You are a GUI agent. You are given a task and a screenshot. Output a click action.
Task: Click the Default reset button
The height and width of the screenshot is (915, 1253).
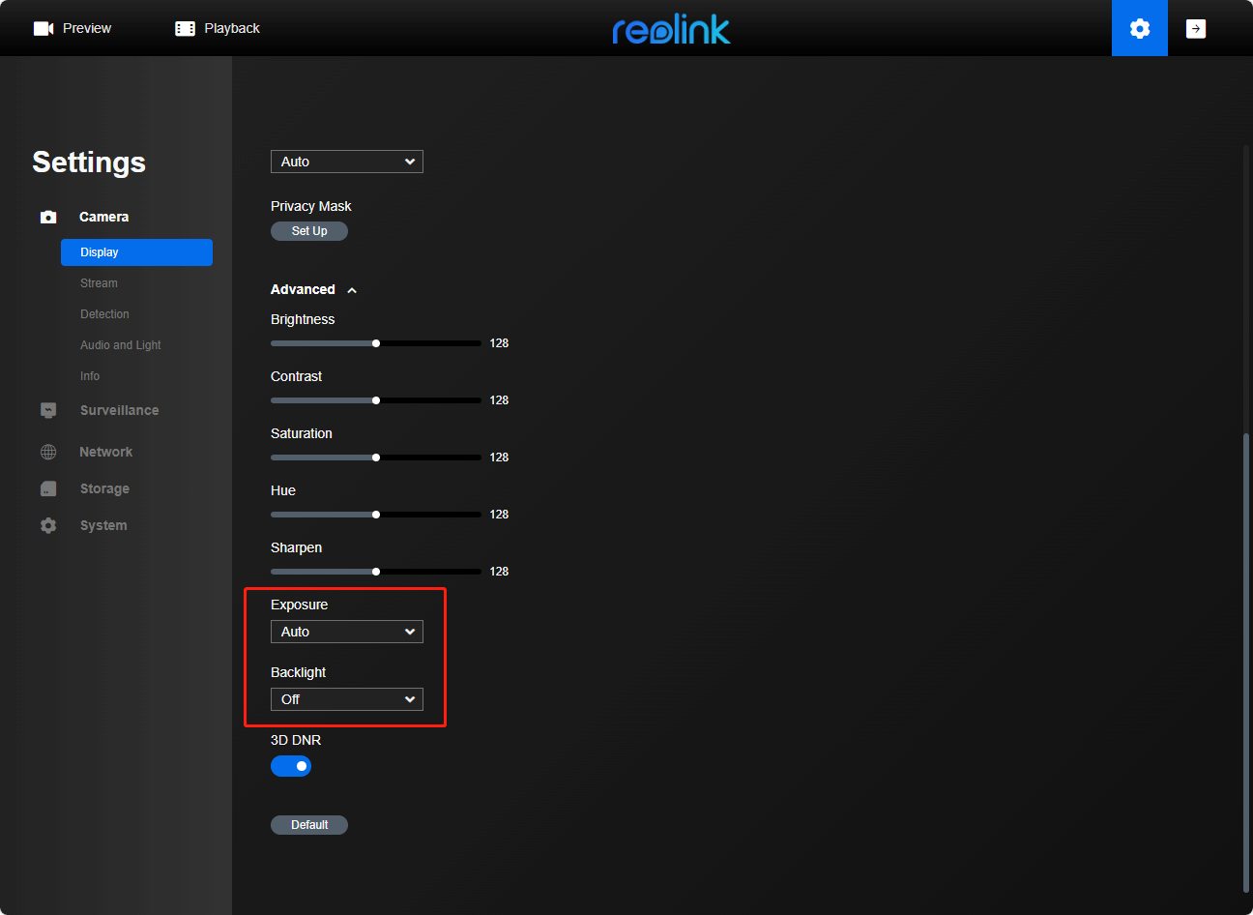pyautogui.click(x=309, y=825)
